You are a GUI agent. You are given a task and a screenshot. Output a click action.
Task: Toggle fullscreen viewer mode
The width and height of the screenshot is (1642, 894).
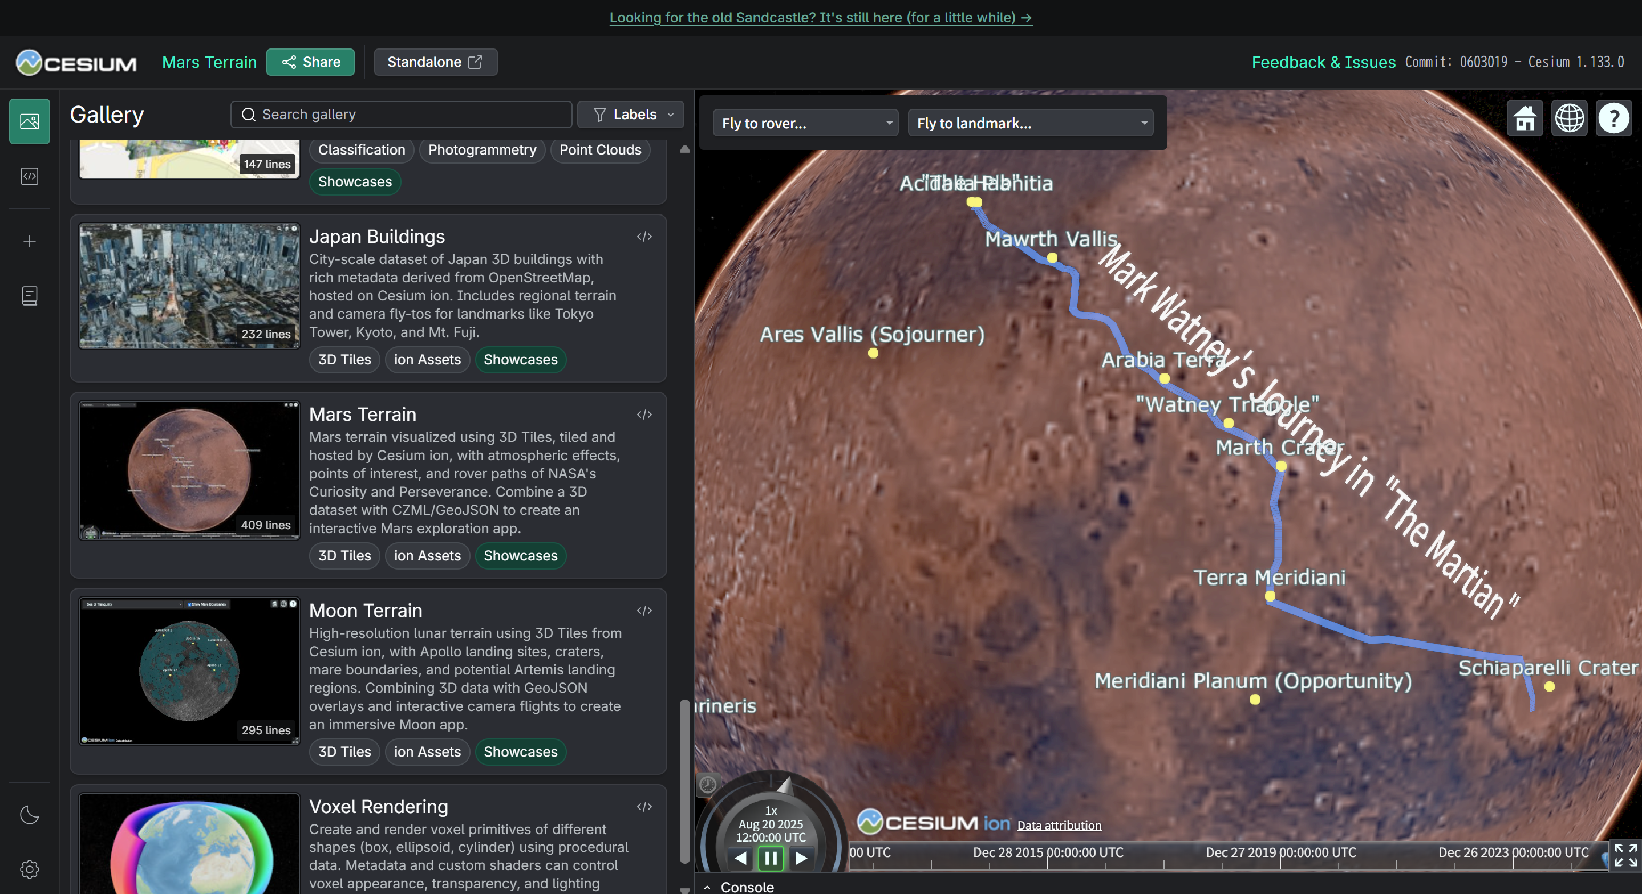[x=1625, y=855]
